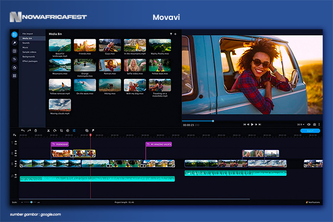Screen dimensions: 333x222
Task: Select Backgrounds in the side menu
Action: click(29, 57)
